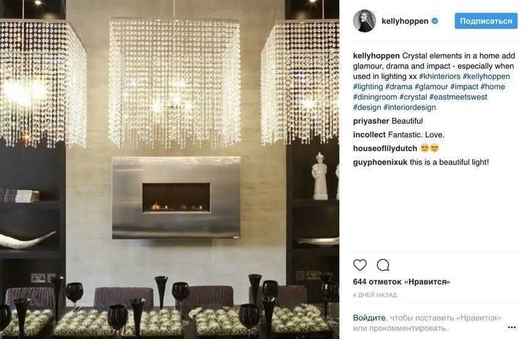Open comments with the speech bubble icon
The width and height of the screenshot is (527, 339).
(383, 265)
